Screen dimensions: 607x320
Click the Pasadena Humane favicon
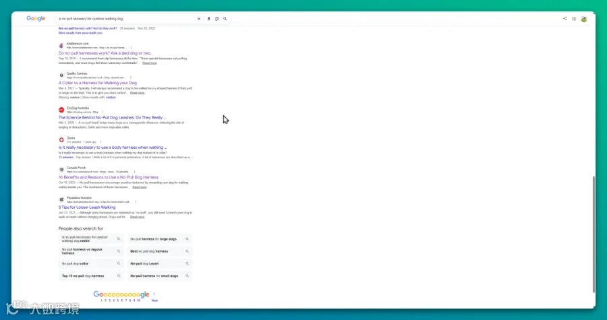click(x=61, y=200)
